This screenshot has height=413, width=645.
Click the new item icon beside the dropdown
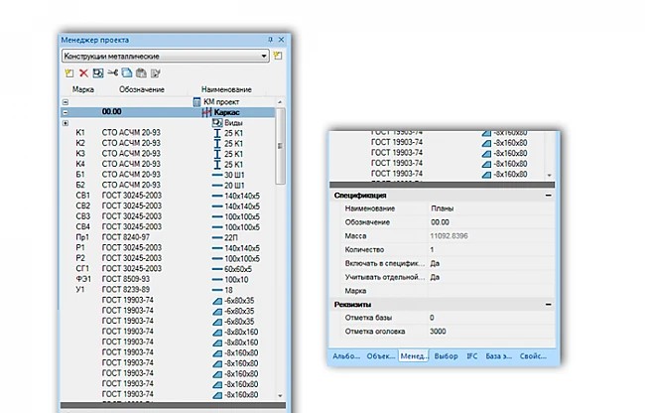[x=279, y=57]
